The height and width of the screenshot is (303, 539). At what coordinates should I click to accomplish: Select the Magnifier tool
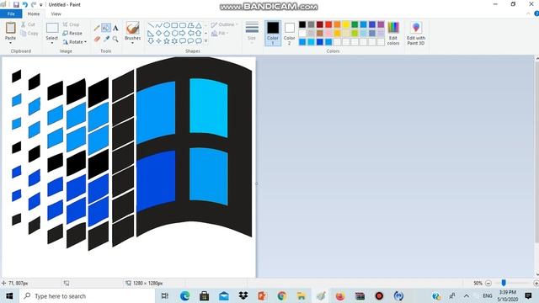pos(115,40)
